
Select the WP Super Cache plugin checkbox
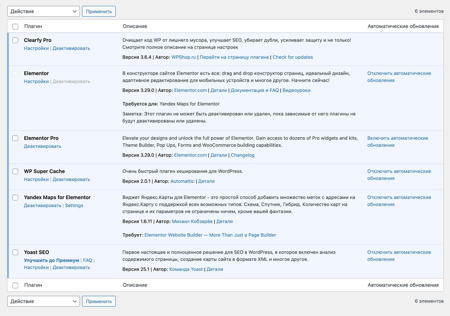[15, 172]
